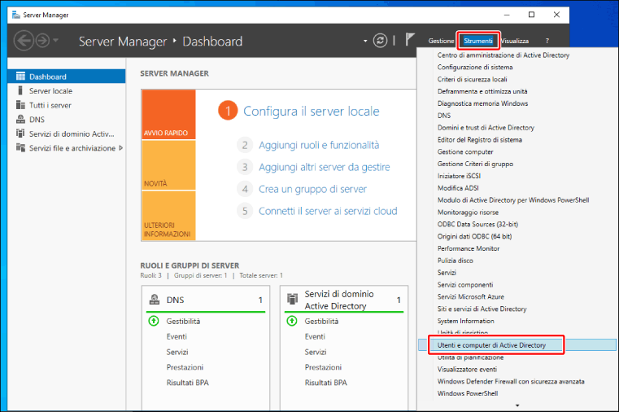Screen dimensions: 619x412
Task: Select the AVVIO RAPIDO orange tile
Action: click(x=168, y=115)
